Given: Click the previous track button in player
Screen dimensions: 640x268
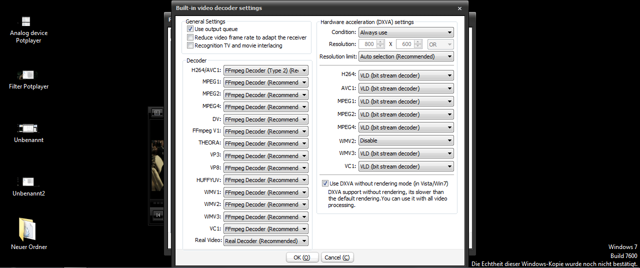Looking at the screenshot, I should [x=158, y=215].
